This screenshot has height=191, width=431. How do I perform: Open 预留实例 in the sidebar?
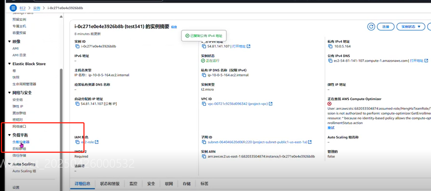19,19
